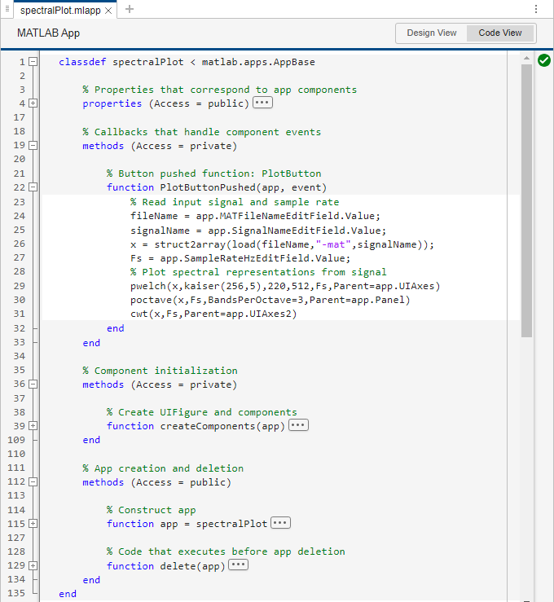
Task: Click the "-mat" string literal
Action: [333, 244]
